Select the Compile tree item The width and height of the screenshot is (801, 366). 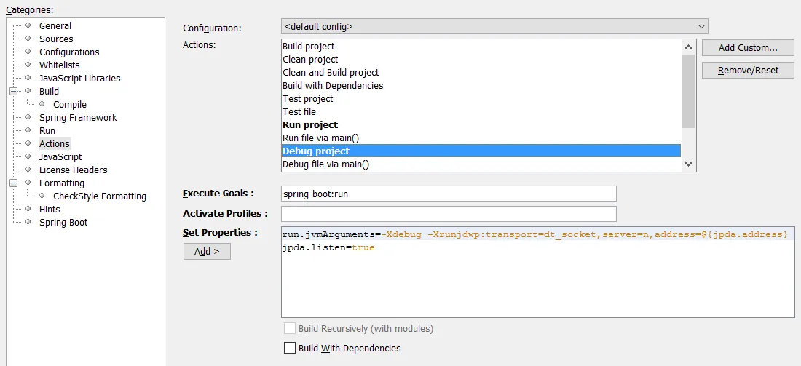point(70,105)
